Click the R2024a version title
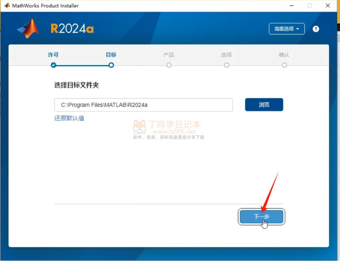This screenshot has height=261, width=340. click(72, 28)
